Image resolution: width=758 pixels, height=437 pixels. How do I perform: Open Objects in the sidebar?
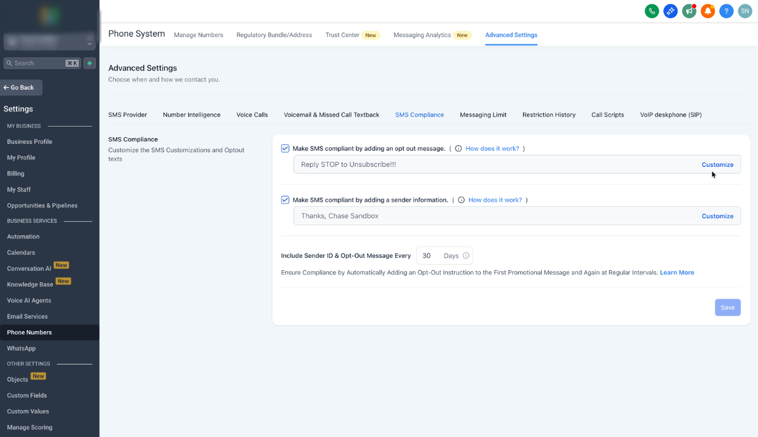pos(18,379)
